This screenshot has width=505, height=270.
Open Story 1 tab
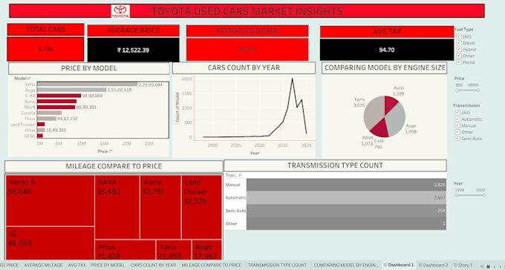[463, 265]
